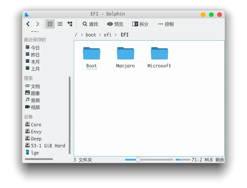Switch to compact list view mode

(x=60, y=24)
